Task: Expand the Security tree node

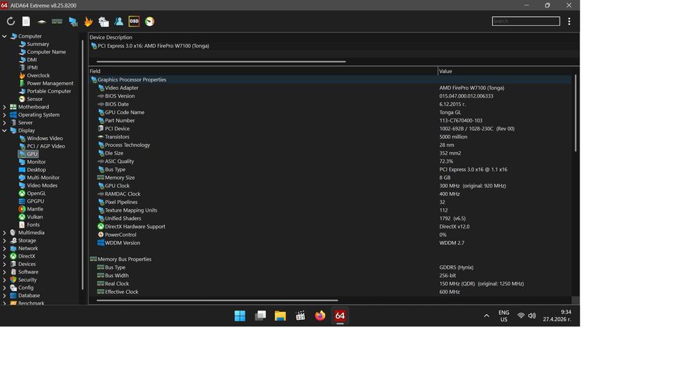Action: point(4,280)
